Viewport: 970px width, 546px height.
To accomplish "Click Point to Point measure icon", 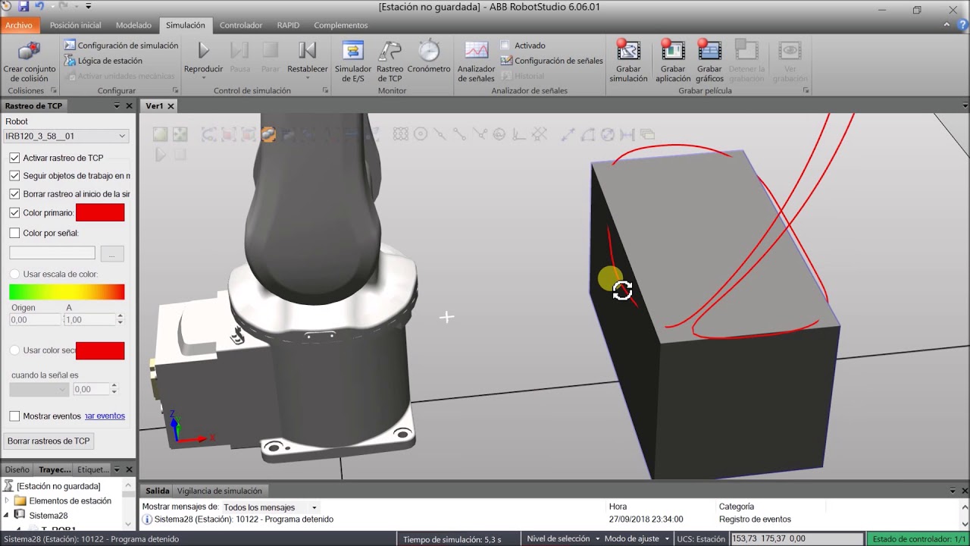I will click(568, 134).
